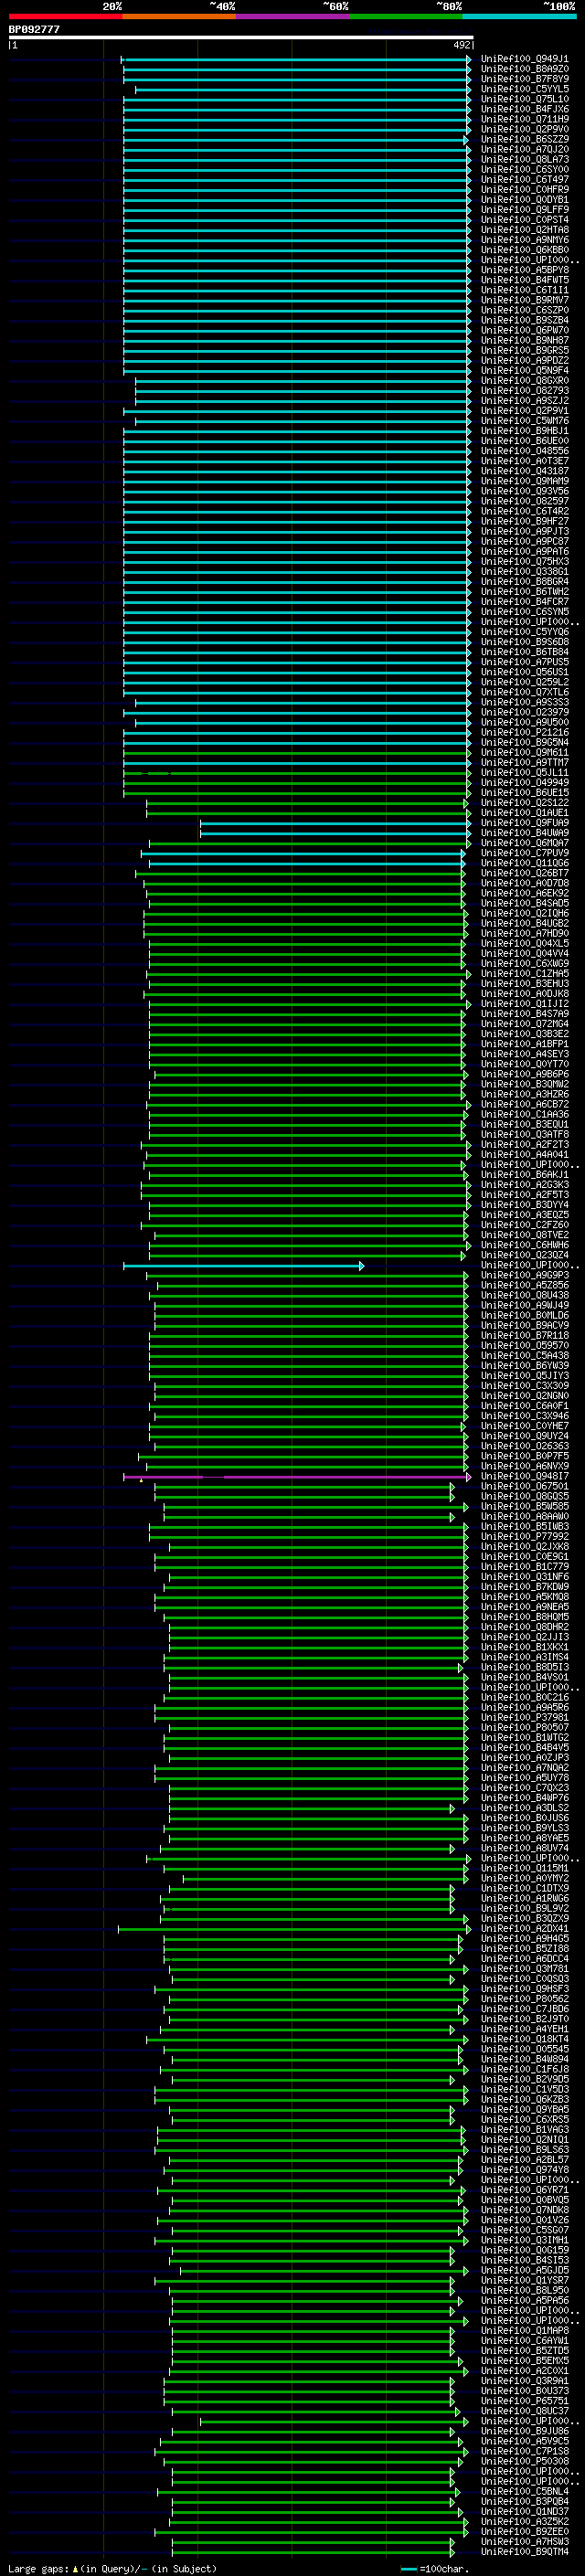
Task: Click the =100char. scale legend
Action: click(433, 2569)
